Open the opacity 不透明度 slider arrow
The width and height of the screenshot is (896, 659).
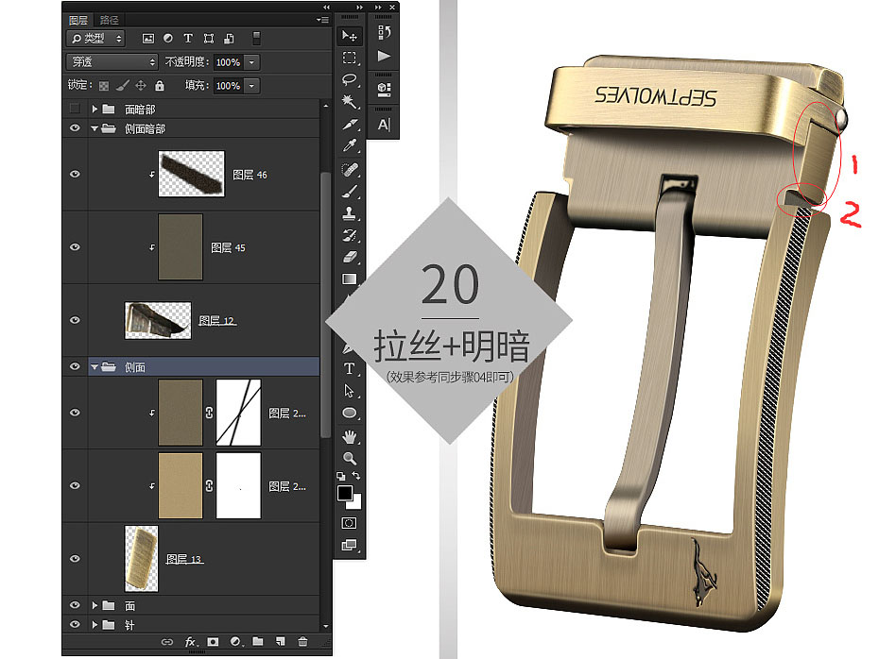click(x=251, y=61)
